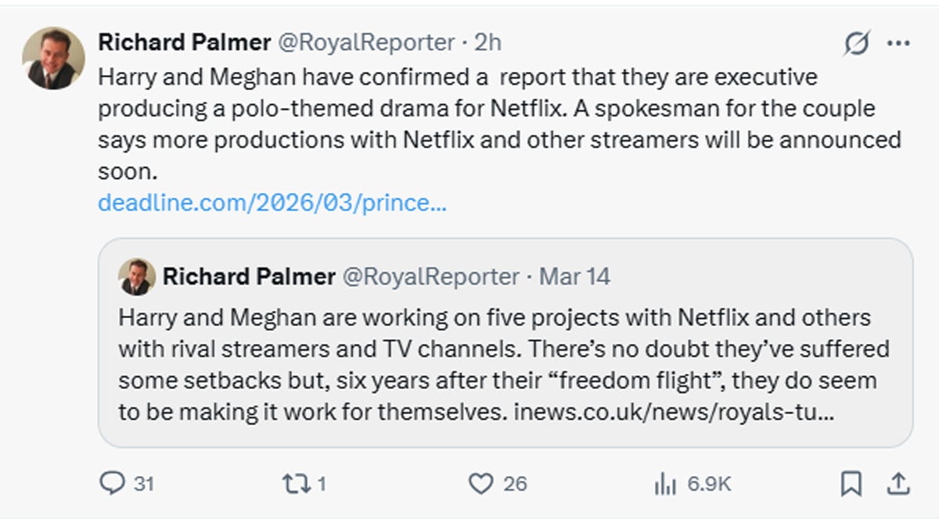This screenshot has width=939, height=519.
Task: Click the reply speech bubble icon
Action: coord(113,484)
